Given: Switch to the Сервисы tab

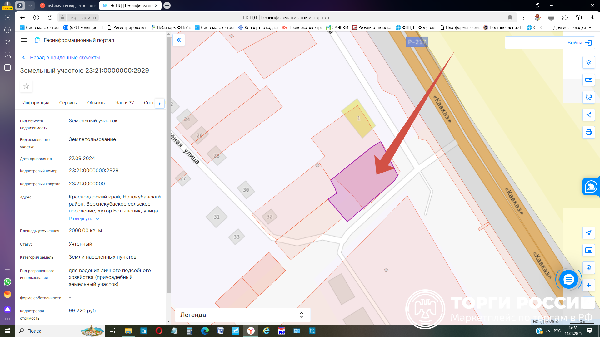Looking at the screenshot, I should coord(68,103).
